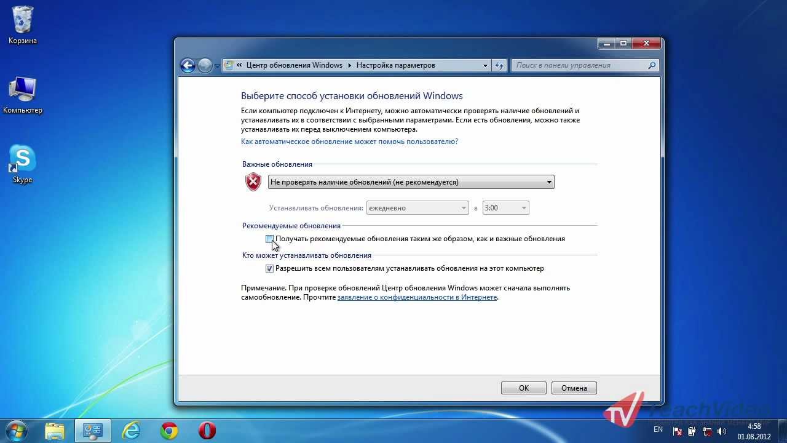Launch Skype from the desktop shortcut

(23, 164)
